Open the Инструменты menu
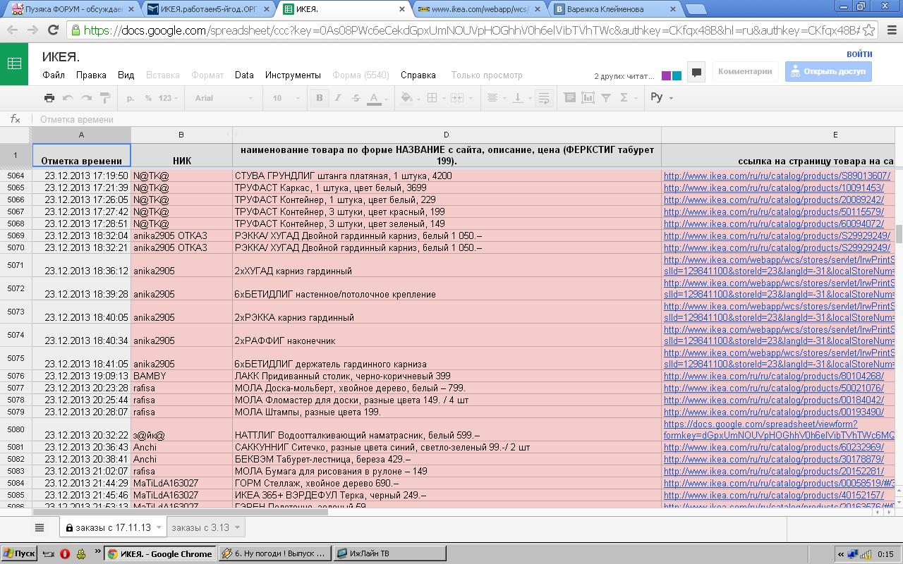 click(293, 75)
